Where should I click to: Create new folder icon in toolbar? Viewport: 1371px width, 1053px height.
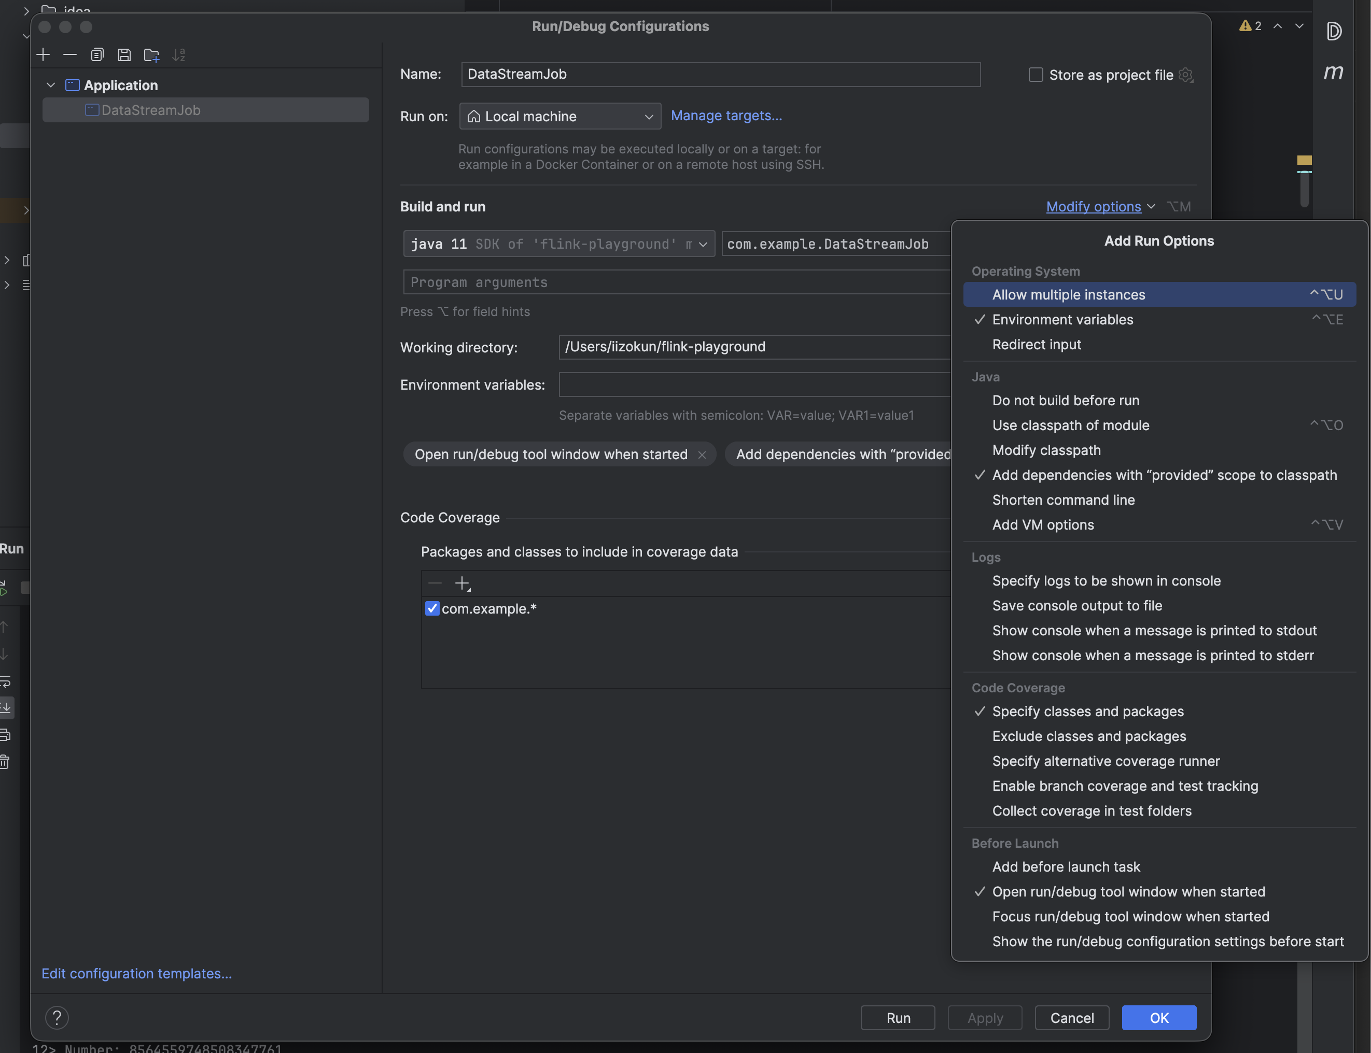click(151, 55)
